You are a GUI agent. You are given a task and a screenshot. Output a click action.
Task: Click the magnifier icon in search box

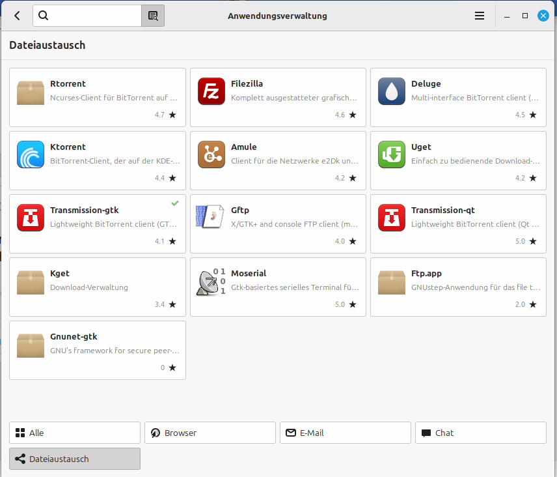44,15
